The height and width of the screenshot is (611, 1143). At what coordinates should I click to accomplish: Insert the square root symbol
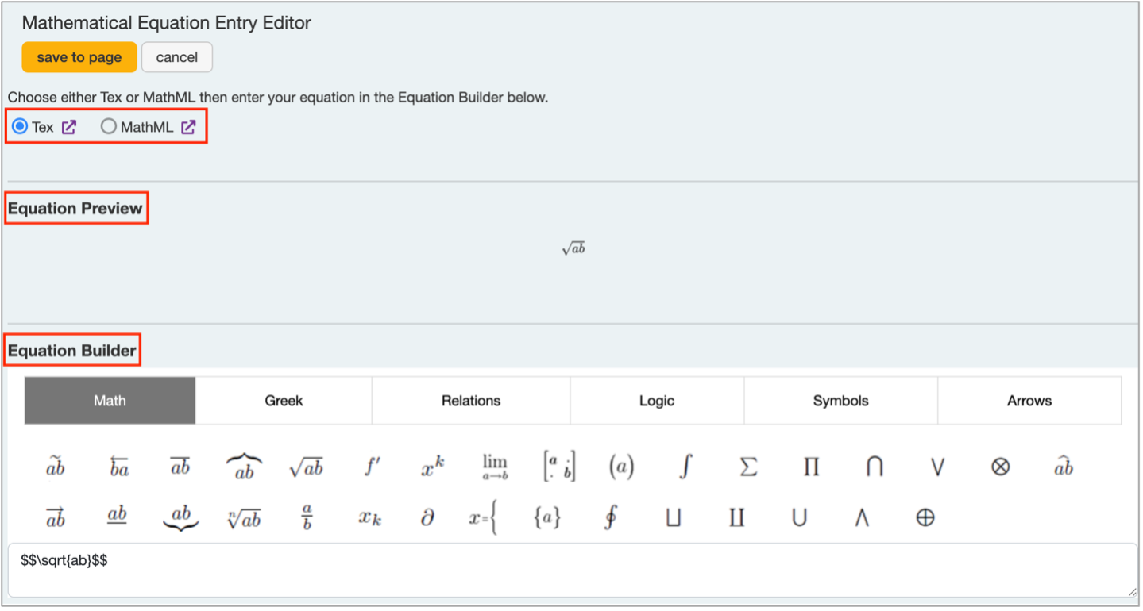tap(306, 467)
